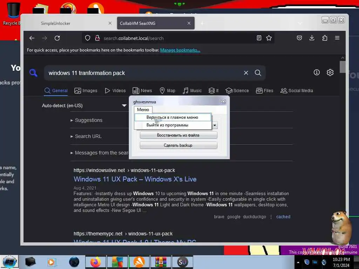
Task: Open the extensions puzzle icon
Action: (x=325, y=38)
